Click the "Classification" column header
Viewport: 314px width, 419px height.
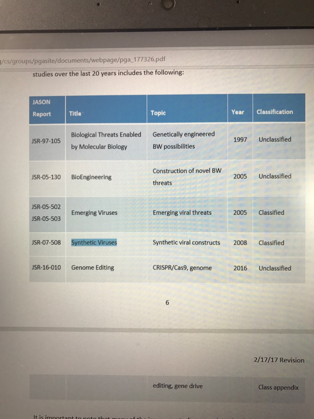click(275, 112)
